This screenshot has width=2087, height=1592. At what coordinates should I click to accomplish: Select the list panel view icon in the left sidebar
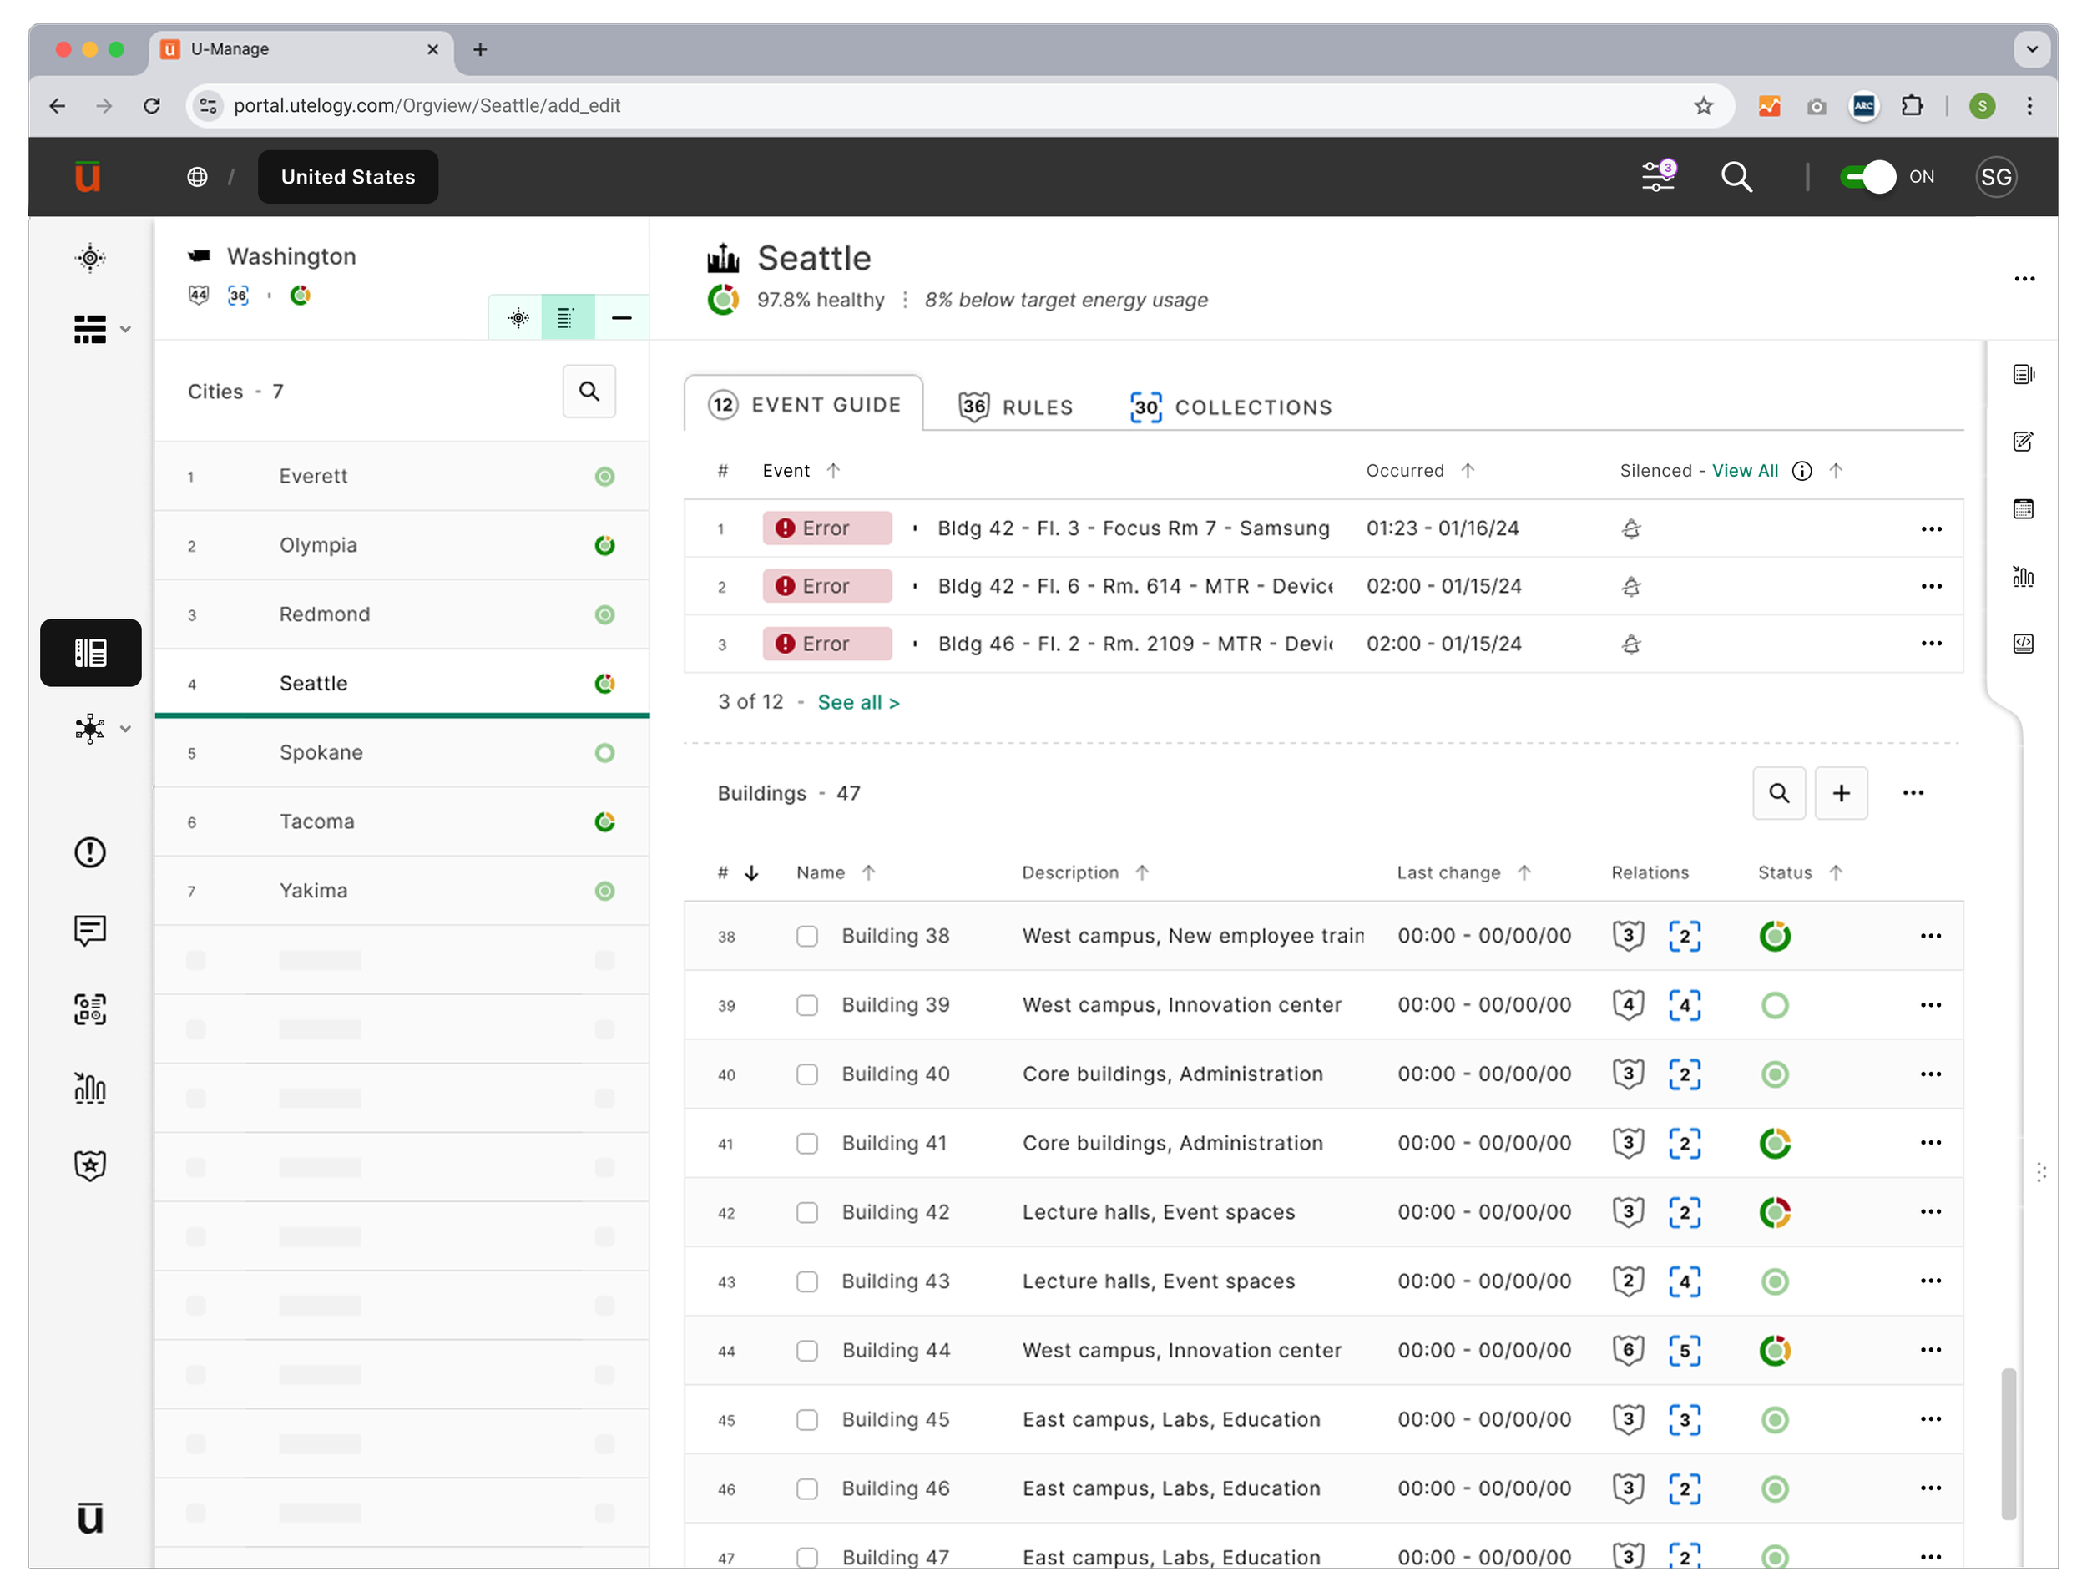click(91, 653)
